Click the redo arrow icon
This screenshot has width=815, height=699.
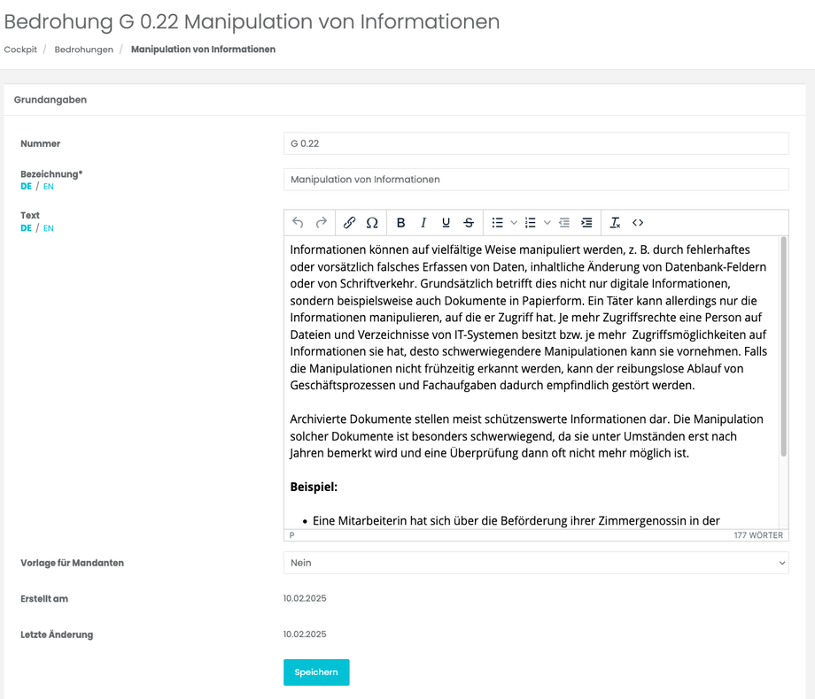[322, 223]
